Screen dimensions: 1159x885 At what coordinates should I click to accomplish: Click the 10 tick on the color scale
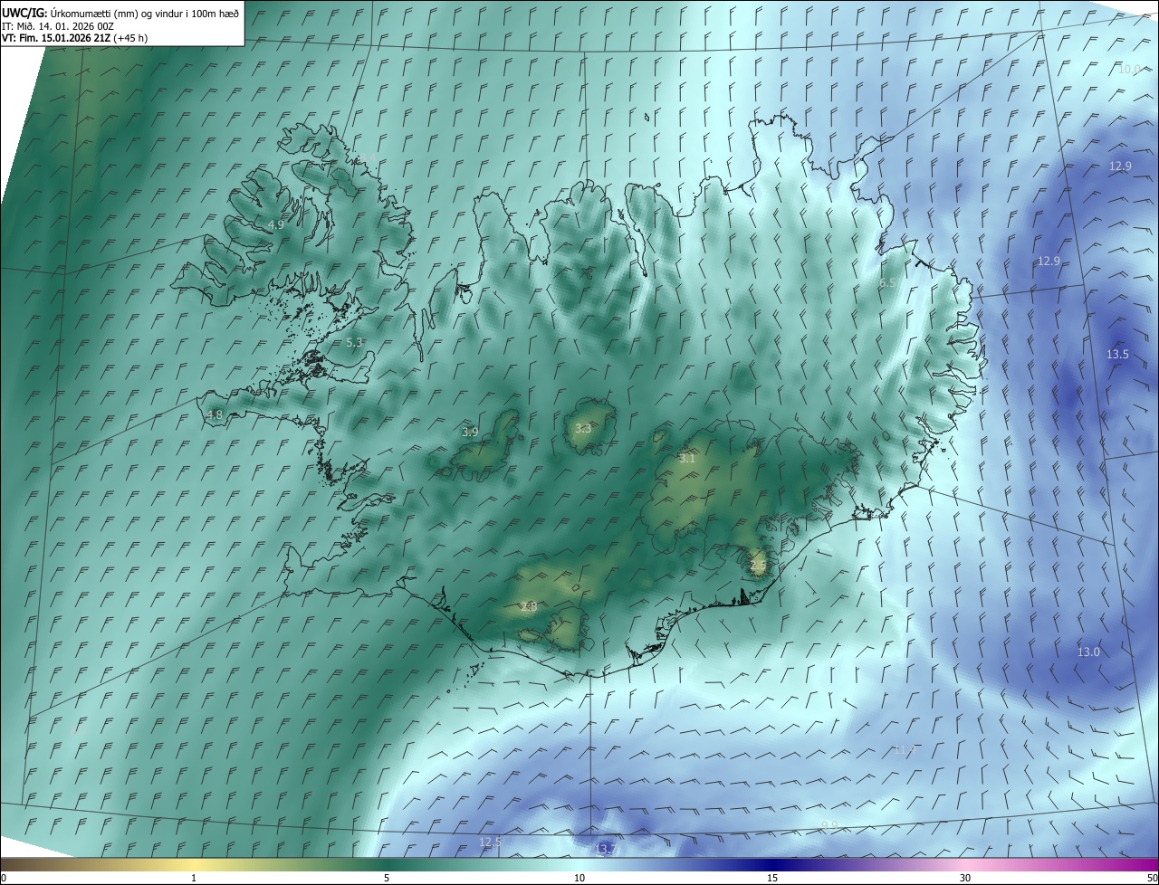579,878
